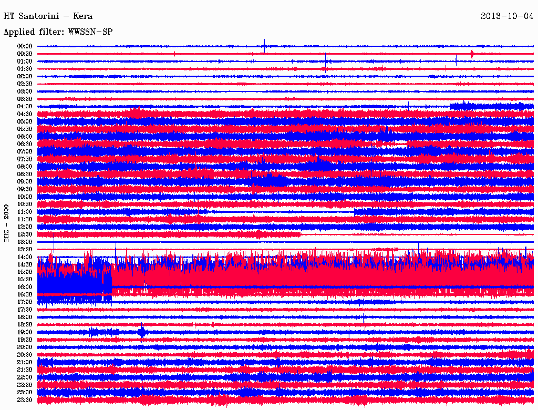Click the 17:00 time label
The height and width of the screenshot is (410, 538).
25,302
